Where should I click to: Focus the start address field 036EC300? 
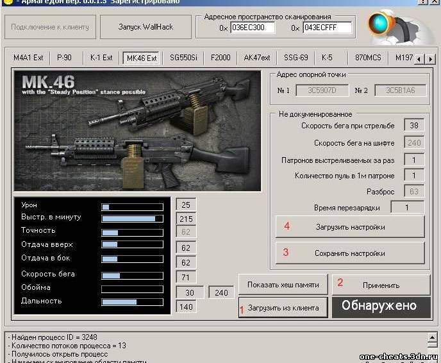[253, 28]
